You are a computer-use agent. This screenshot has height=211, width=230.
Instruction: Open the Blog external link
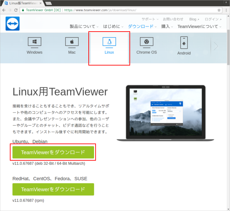[194, 19]
